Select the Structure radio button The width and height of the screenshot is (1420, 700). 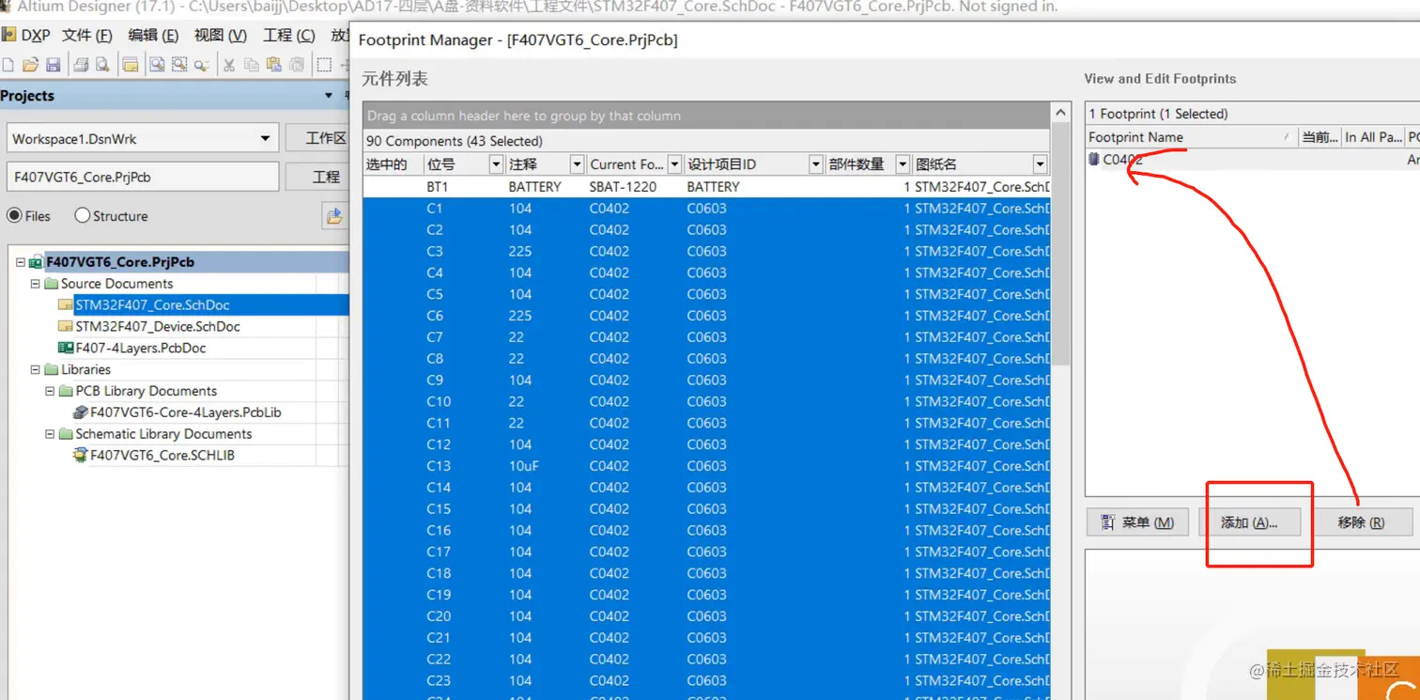click(82, 215)
